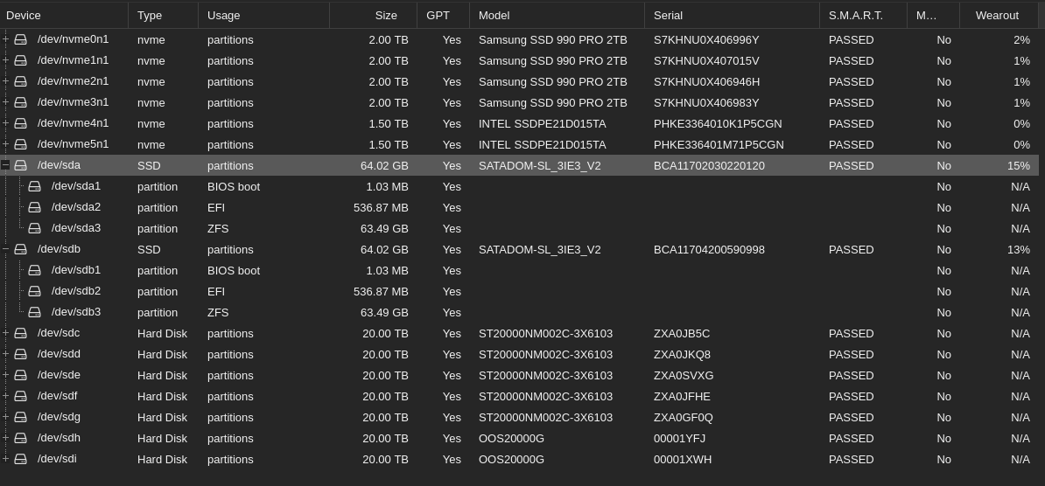Select the /dev/nvme3n1 device name

click(74, 102)
